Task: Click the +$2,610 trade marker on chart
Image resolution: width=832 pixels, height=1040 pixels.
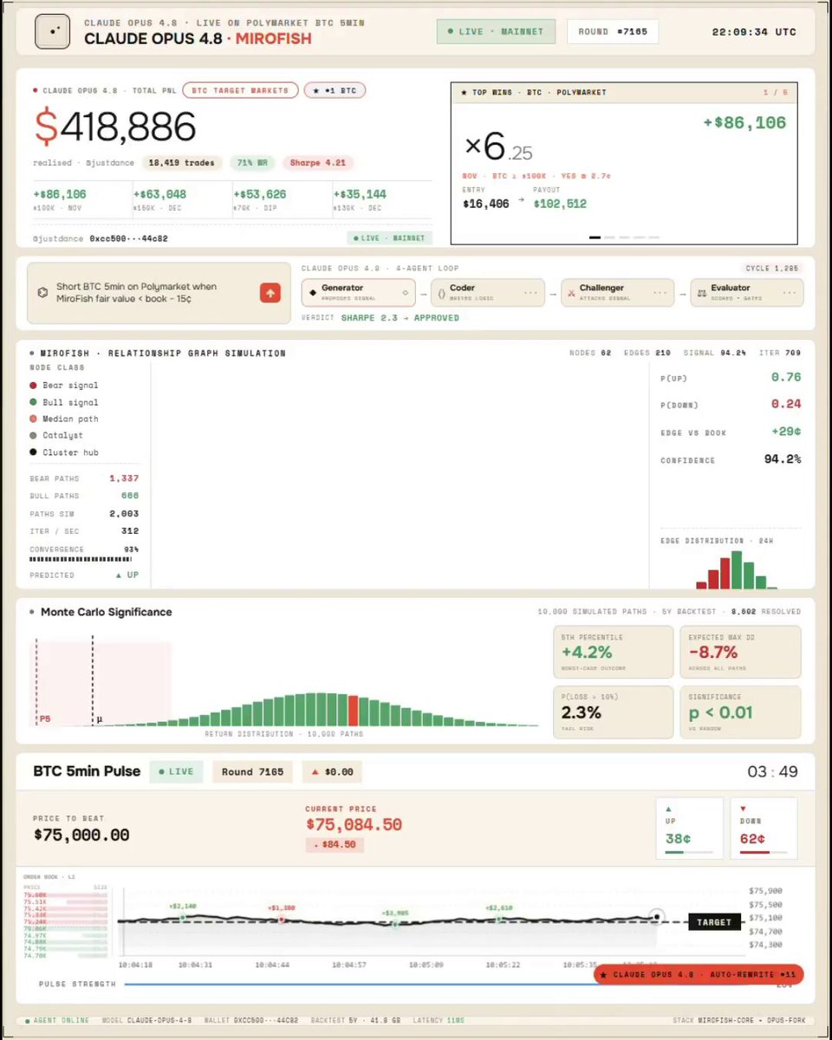Action: 500,919
